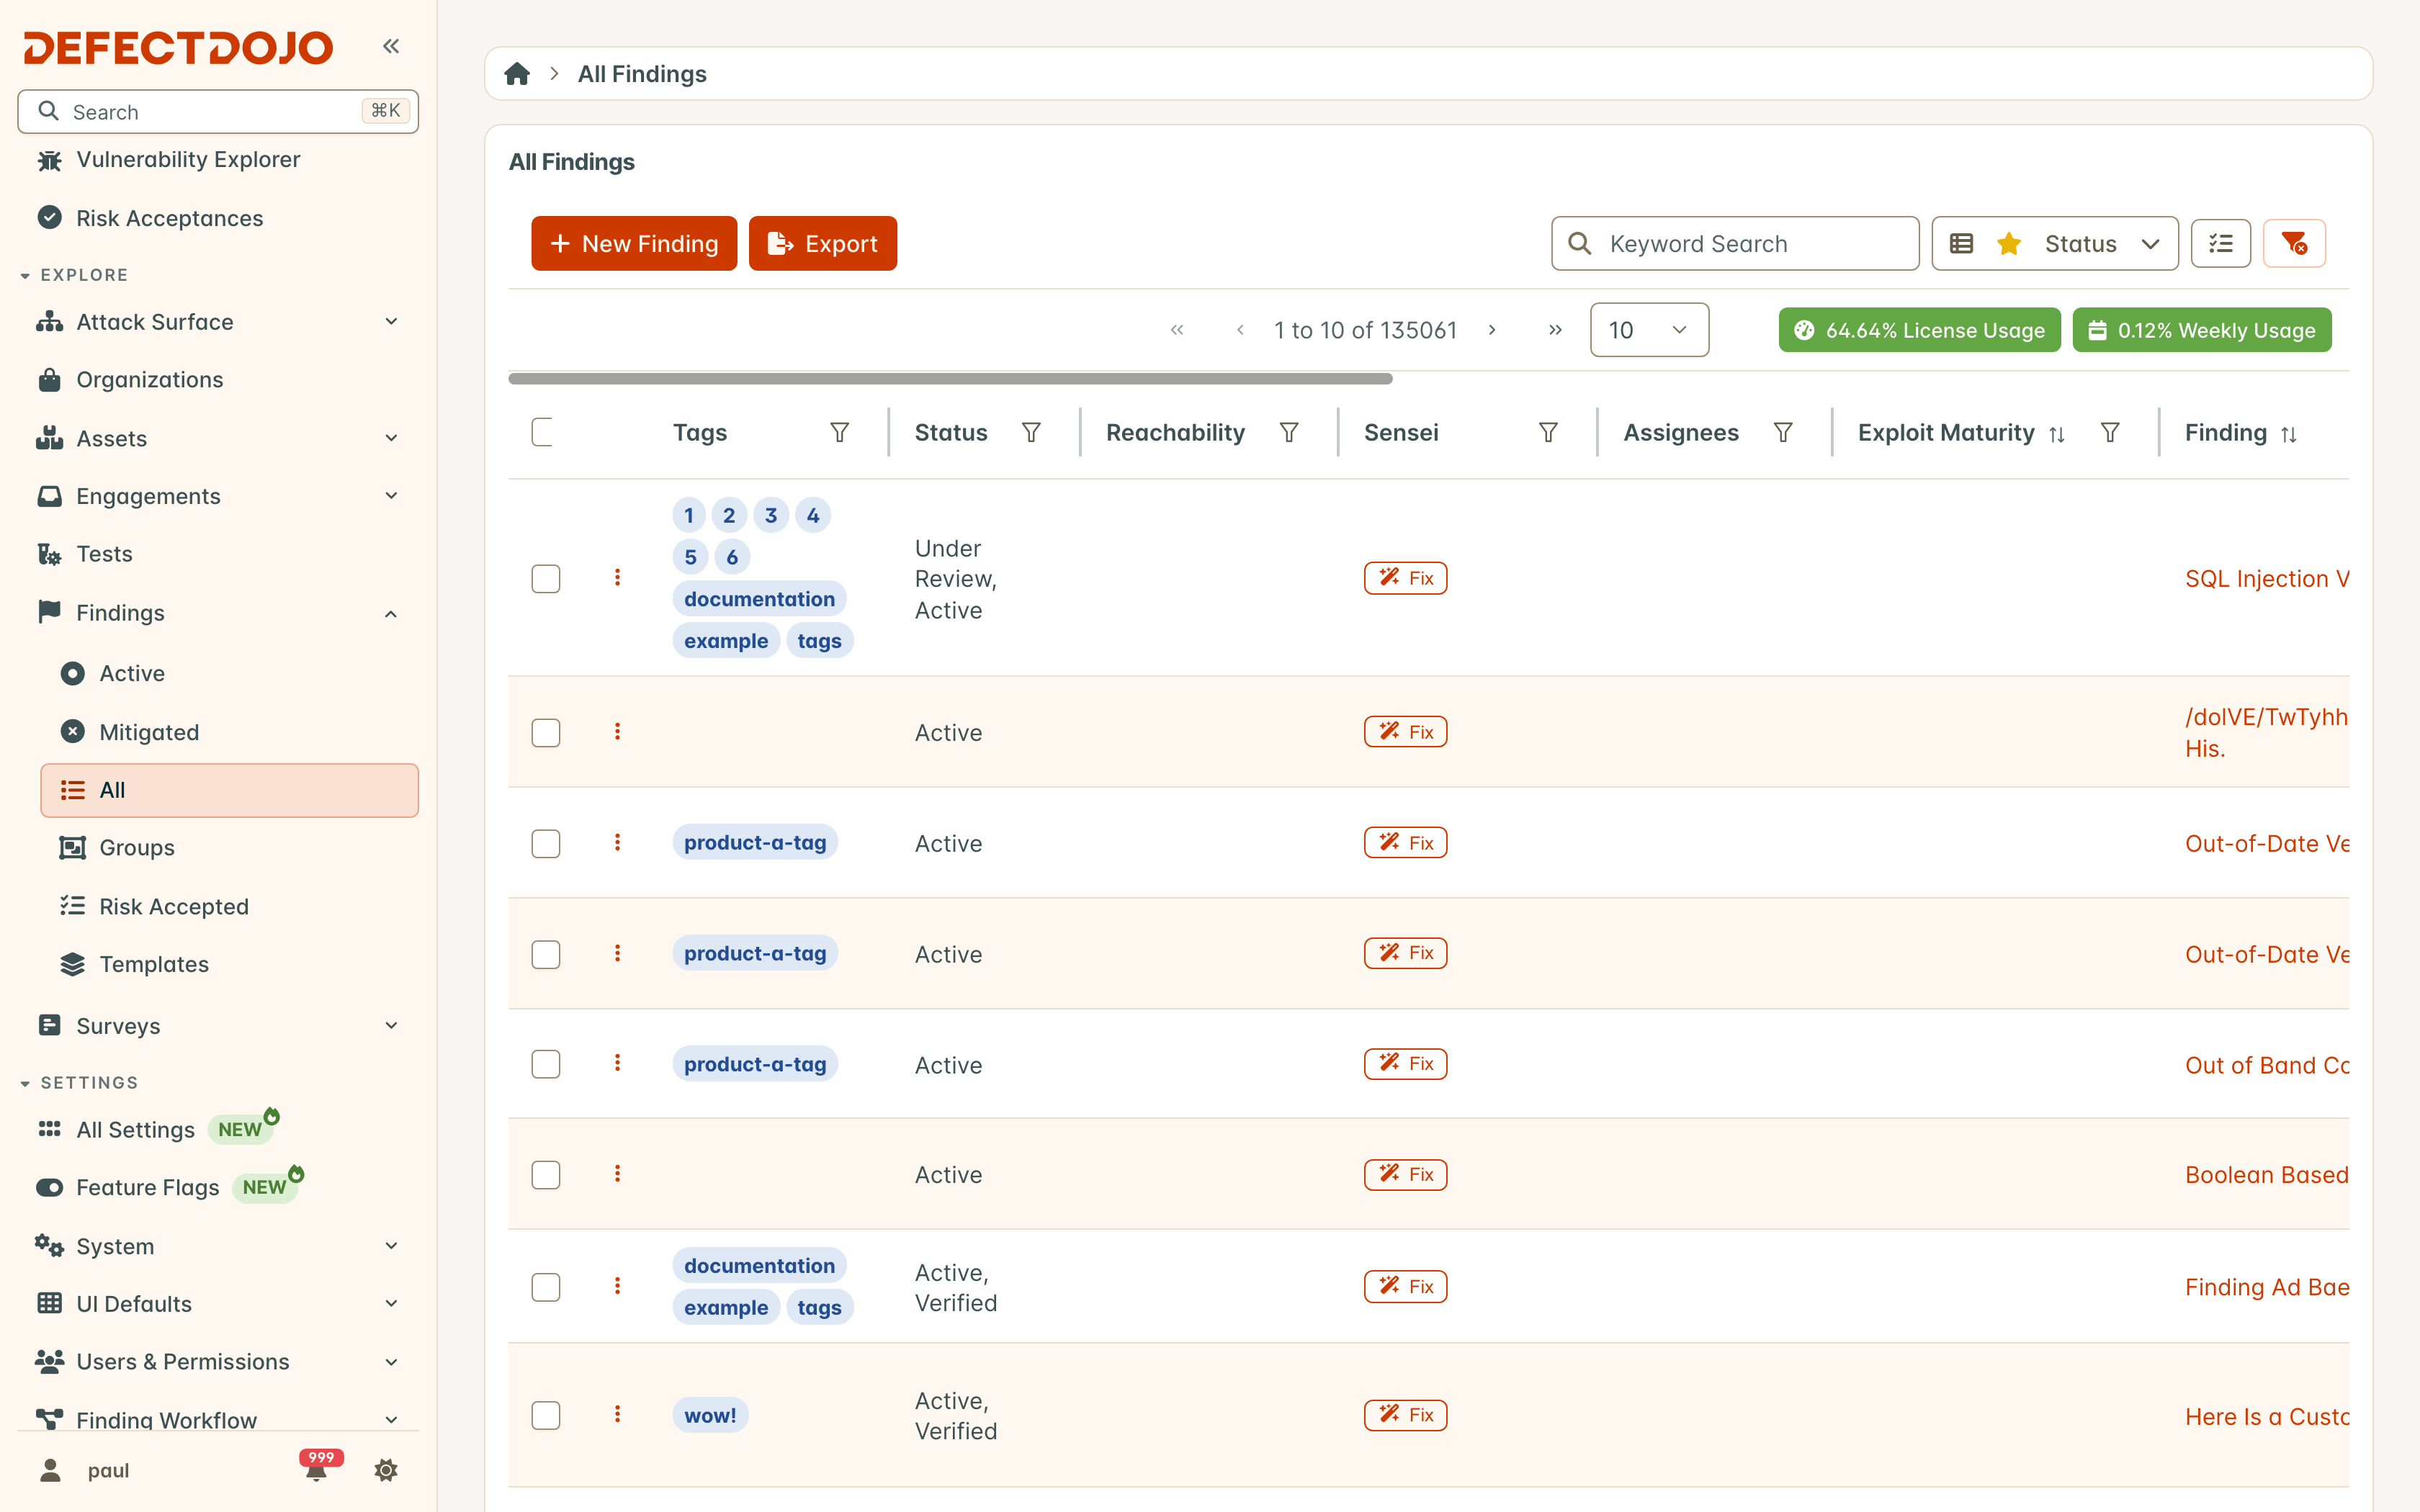This screenshot has height=1512, width=2420.
Task: Sort by the Exploit Maturity arrows icon
Action: [2057, 434]
